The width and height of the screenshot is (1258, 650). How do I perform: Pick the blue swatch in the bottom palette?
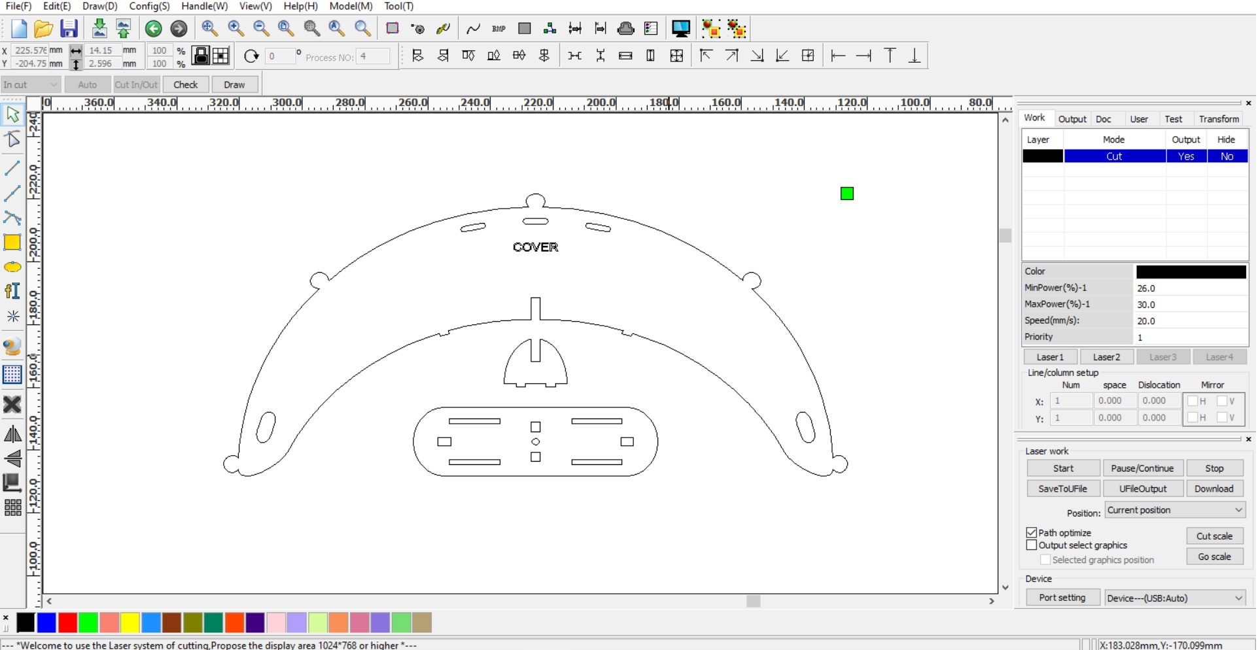[46, 623]
